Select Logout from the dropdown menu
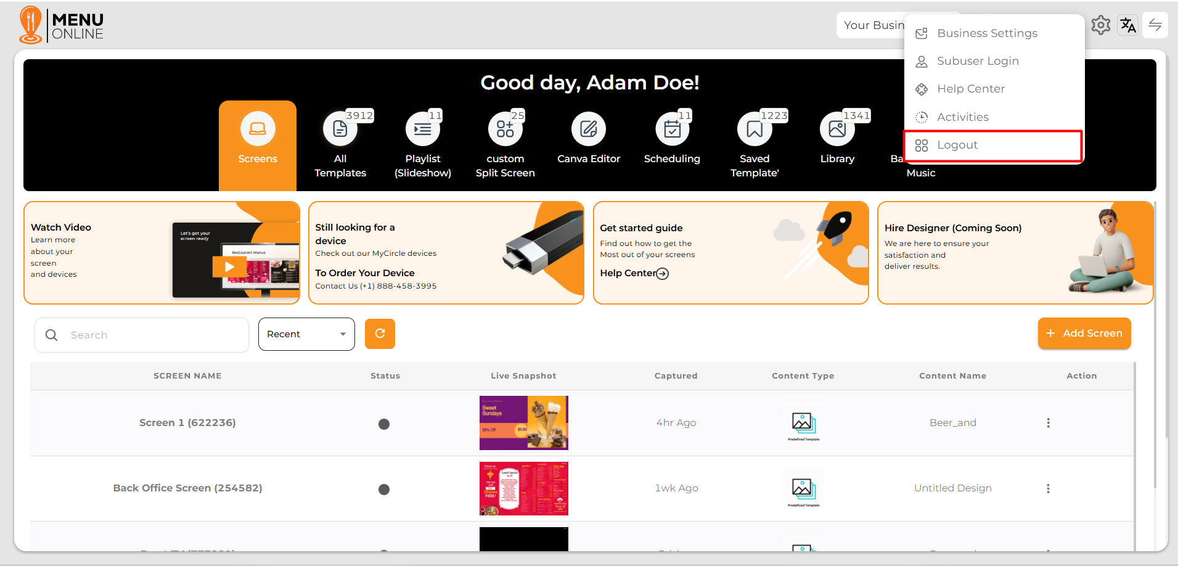Screen dimensions: 1178x566 (x=957, y=145)
